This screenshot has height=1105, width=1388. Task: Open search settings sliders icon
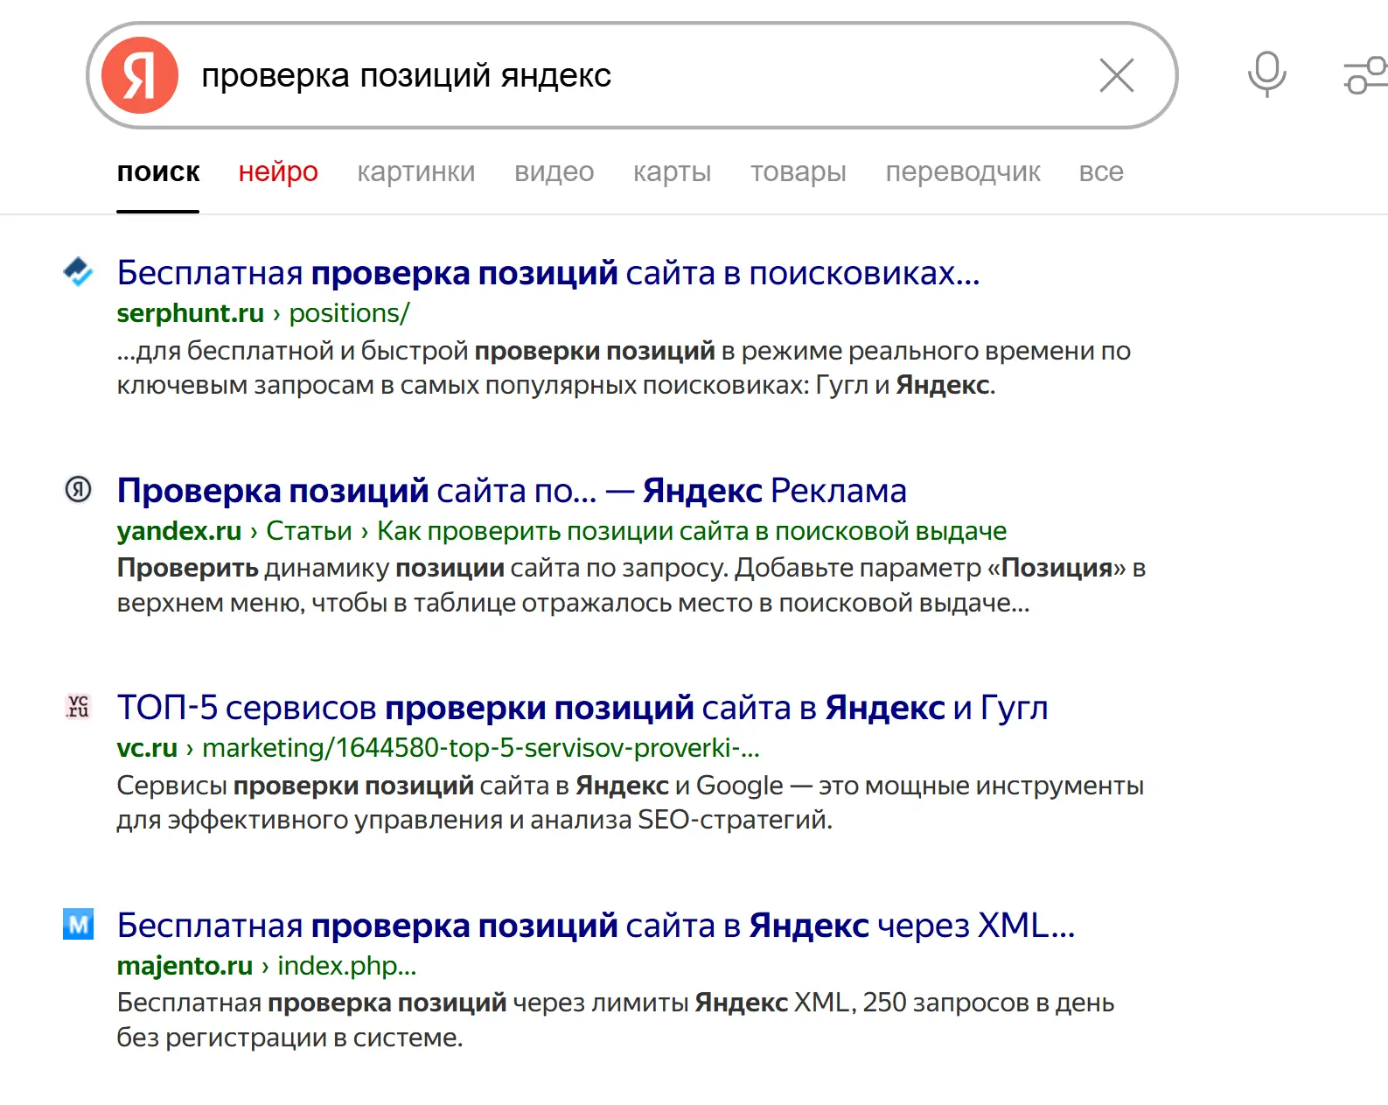tap(1365, 75)
